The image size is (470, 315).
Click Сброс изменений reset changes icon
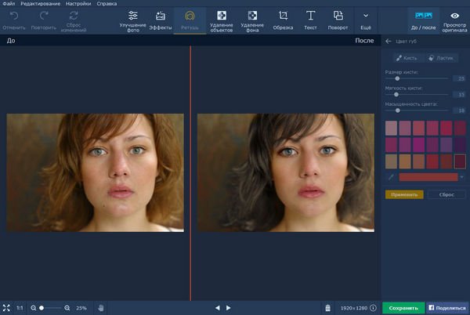pyautogui.click(x=74, y=16)
